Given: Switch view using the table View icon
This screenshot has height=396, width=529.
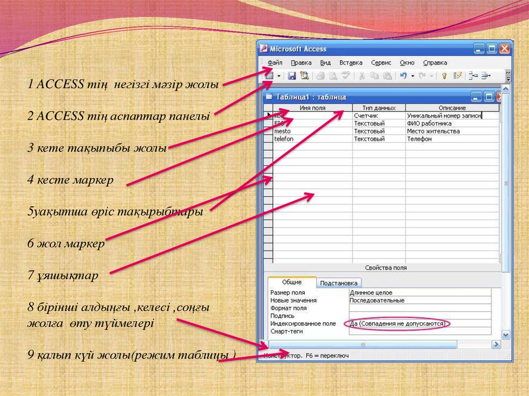Looking at the screenshot, I should (269, 76).
